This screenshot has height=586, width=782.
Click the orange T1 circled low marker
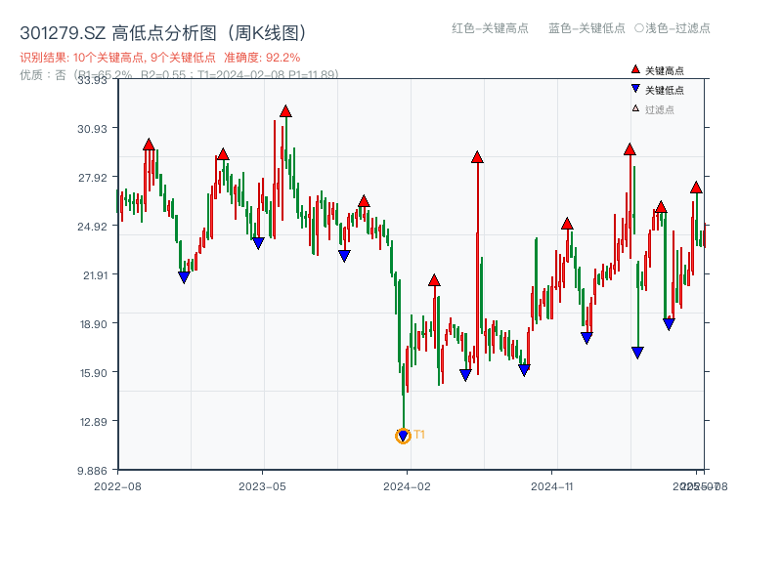(x=403, y=436)
